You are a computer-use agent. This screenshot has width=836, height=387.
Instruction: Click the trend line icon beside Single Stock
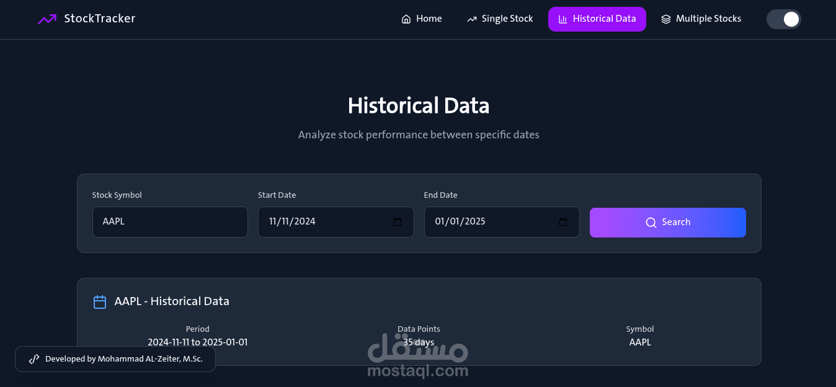(x=472, y=19)
